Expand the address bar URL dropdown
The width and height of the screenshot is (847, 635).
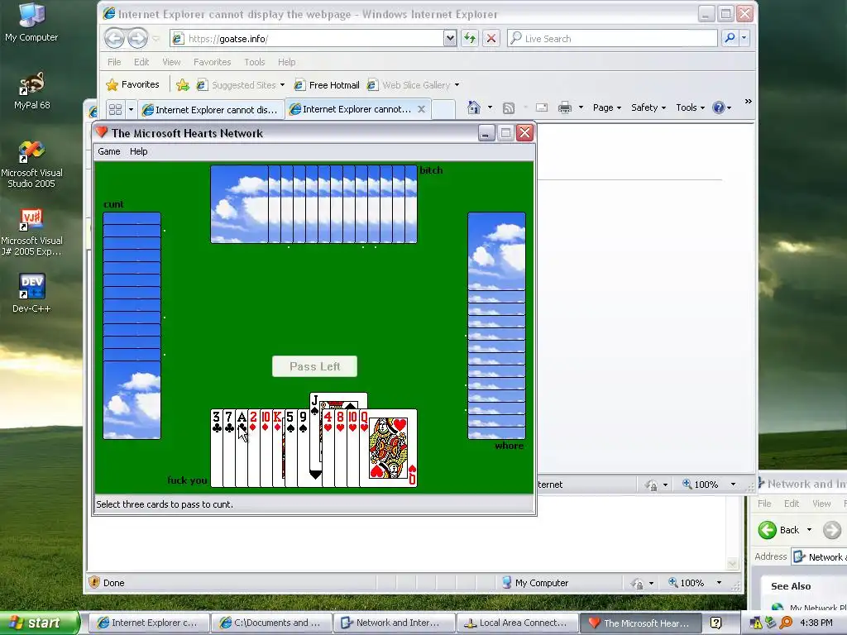449,38
